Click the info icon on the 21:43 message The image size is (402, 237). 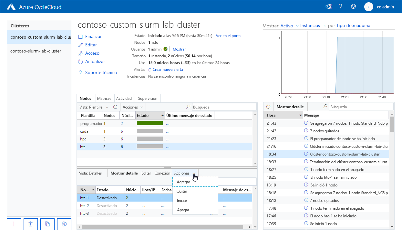tap(306, 123)
